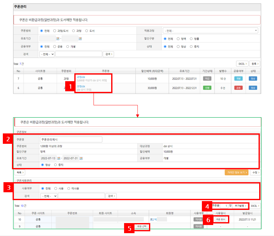The image size is (274, 236).
Task: Click the 쿠폰 회수 button
Action: (x=220, y=219)
